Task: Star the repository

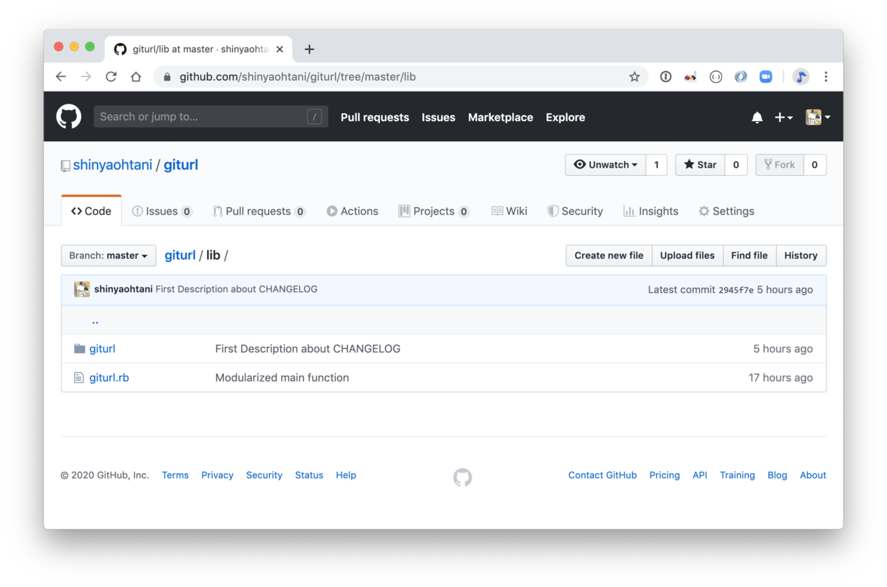Action: [x=700, y=165]
